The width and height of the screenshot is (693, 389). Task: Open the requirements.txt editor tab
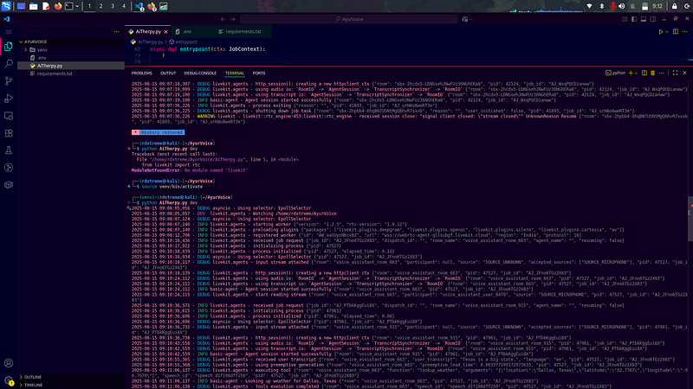[243, 32]
